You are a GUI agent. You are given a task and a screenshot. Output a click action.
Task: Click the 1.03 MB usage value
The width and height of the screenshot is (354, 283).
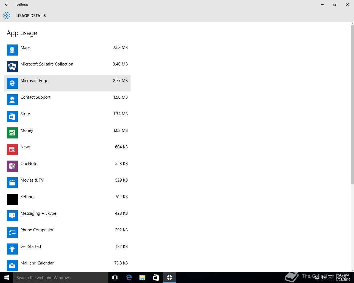(121, 130)
